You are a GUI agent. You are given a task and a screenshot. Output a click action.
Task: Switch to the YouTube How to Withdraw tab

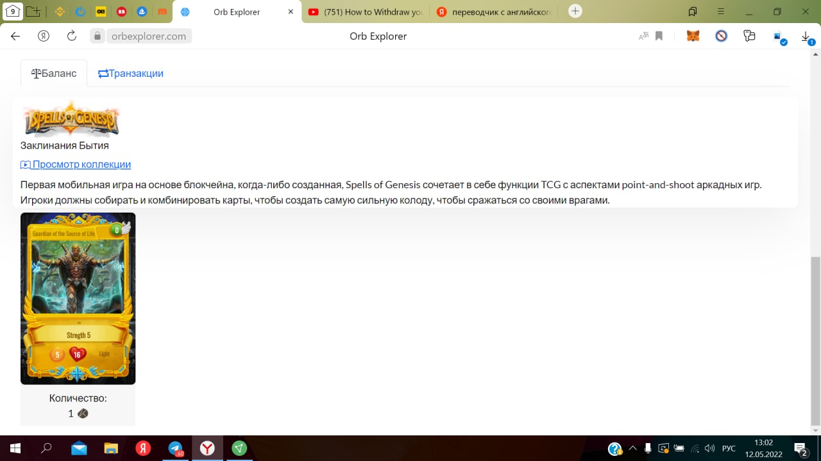pos(366,12)
